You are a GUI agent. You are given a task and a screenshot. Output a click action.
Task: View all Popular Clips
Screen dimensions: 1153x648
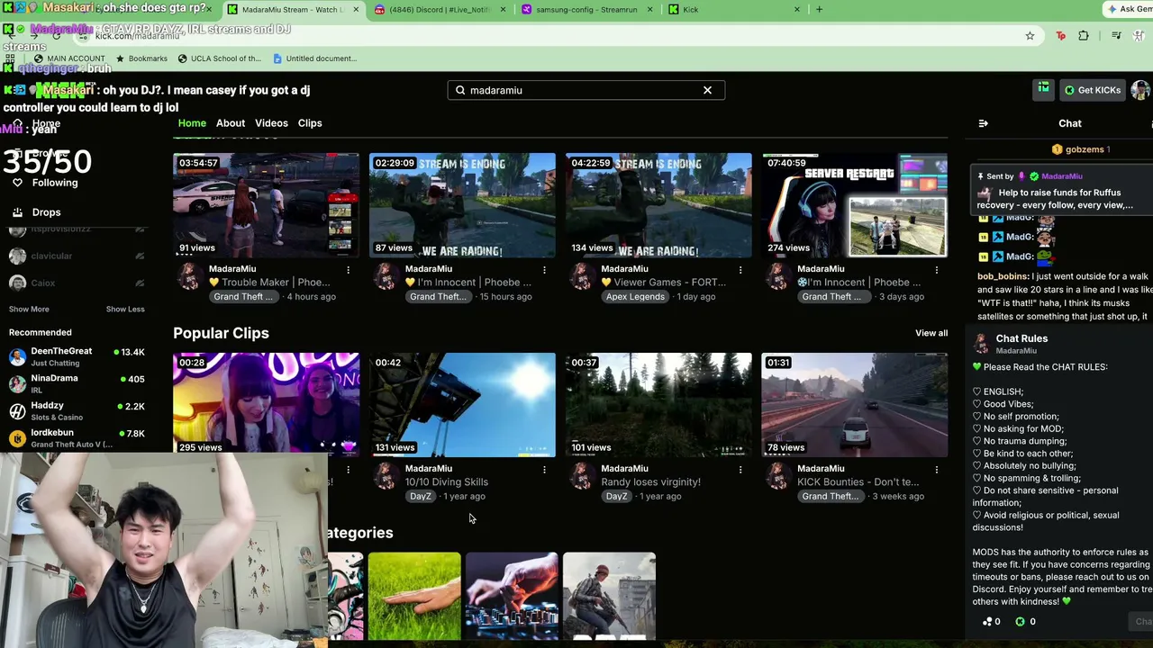(931, 333)
